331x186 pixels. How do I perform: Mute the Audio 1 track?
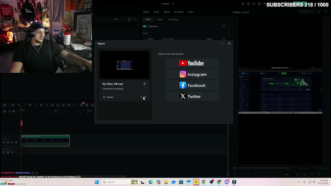click(8, 152)
